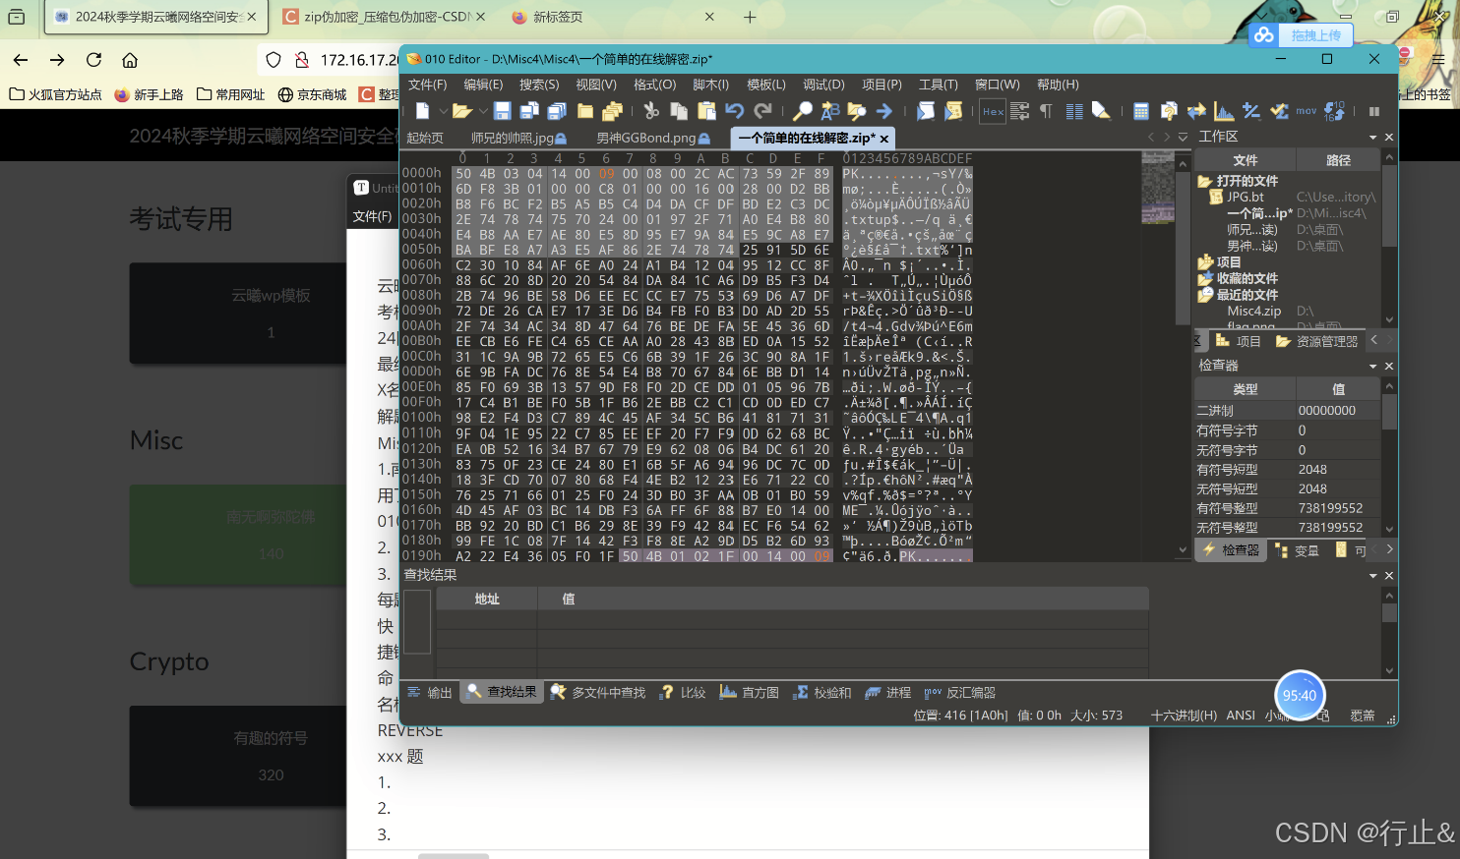The width and height of the screenshot is (1460, 859).
Task: Open the 检查器 panel options dropdown
Action: [x=1373, y=366]
